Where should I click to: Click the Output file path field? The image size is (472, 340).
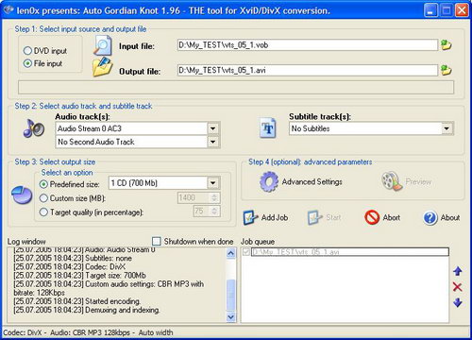(308, 70)
